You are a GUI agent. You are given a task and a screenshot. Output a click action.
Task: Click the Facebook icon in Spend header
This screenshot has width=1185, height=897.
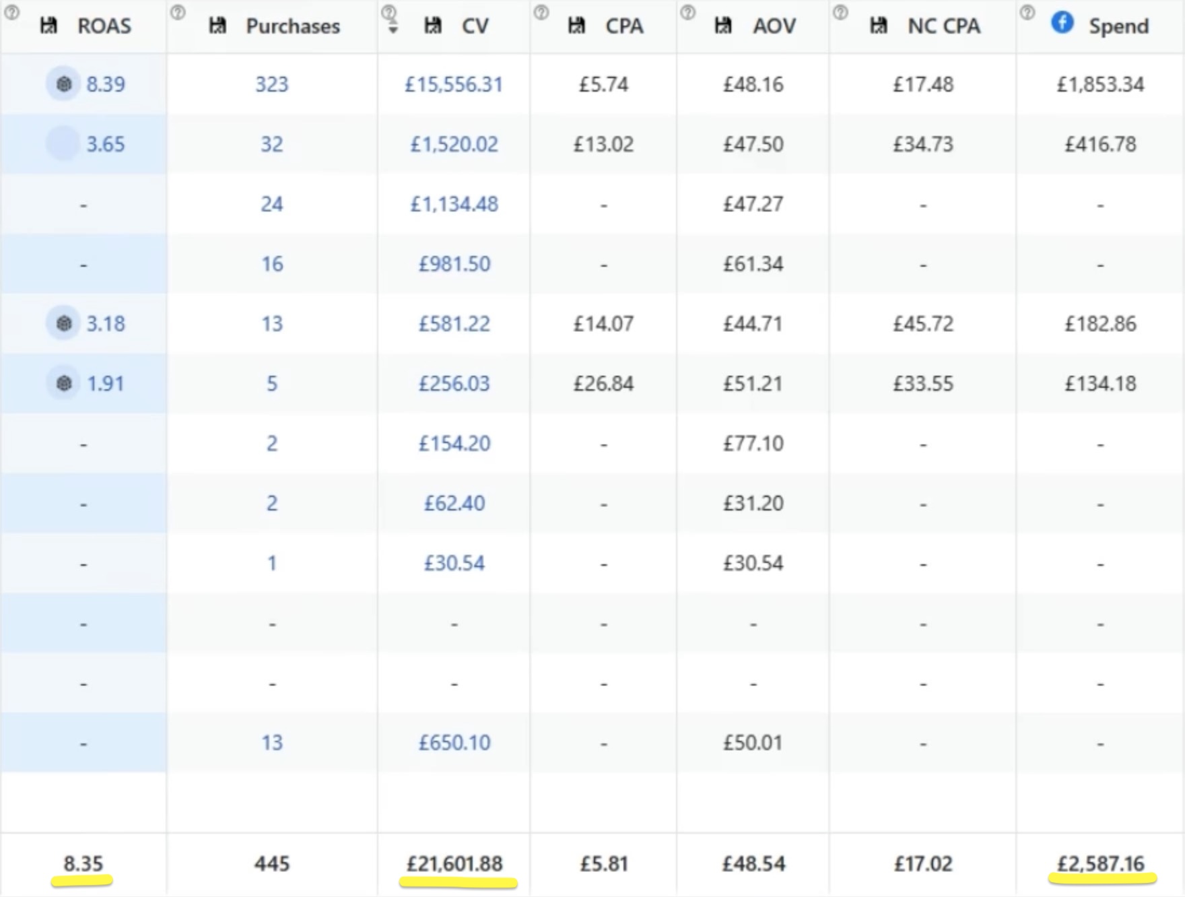click(1062, 23)
